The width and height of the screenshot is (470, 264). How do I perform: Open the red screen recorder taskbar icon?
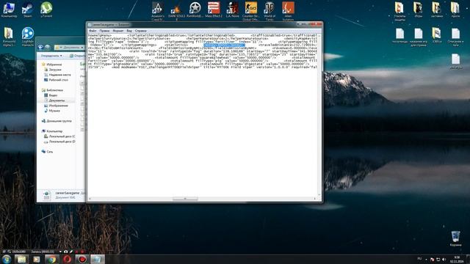point(82,259)
